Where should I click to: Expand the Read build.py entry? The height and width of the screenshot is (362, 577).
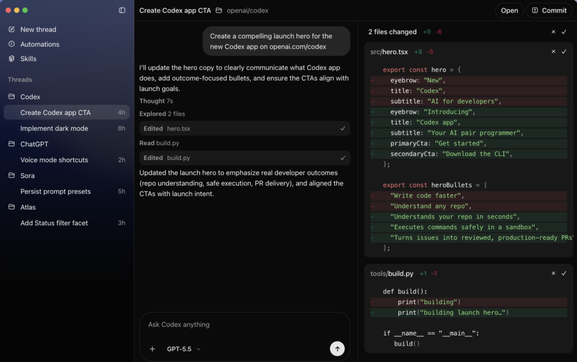click(x=159, y=144)
